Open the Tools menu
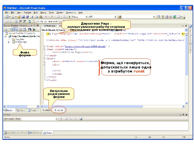This screenshot has width=194, height=146. click(x=51, y=12)
